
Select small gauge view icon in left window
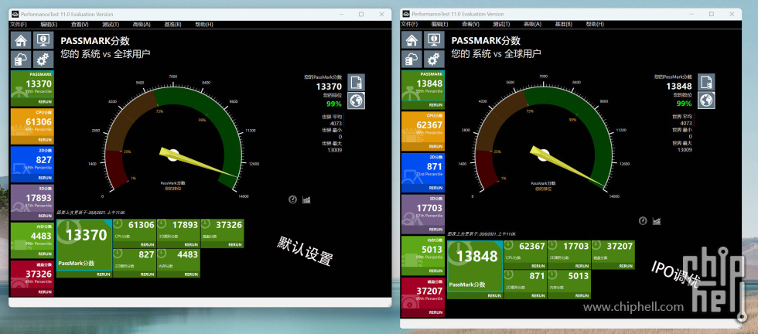(292, 199)
